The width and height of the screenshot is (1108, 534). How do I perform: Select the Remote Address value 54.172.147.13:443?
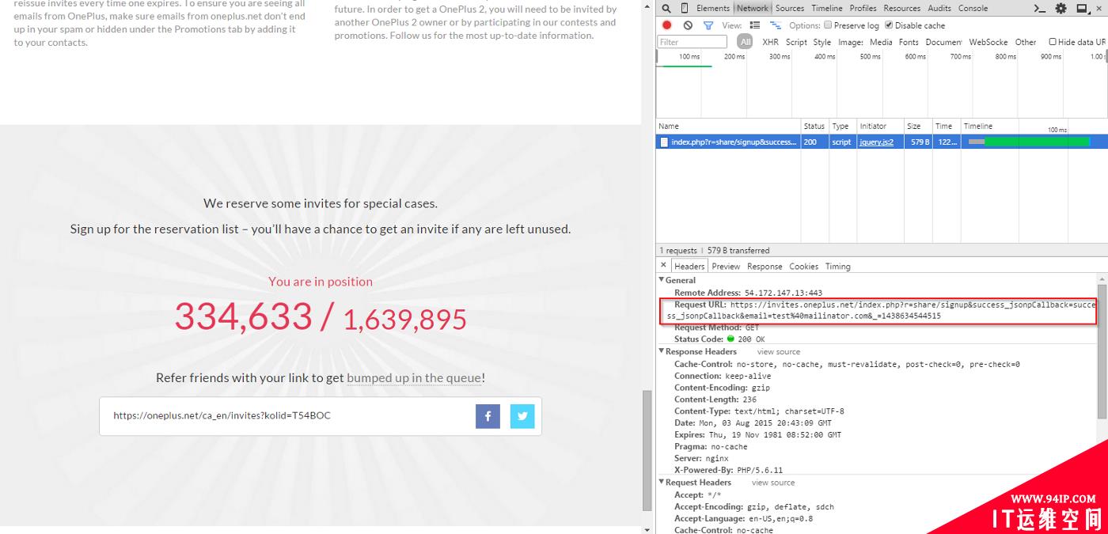click(784, 293)
